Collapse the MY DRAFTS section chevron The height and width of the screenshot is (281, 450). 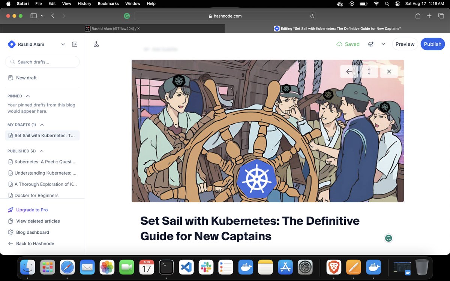(x=42, y=125)
